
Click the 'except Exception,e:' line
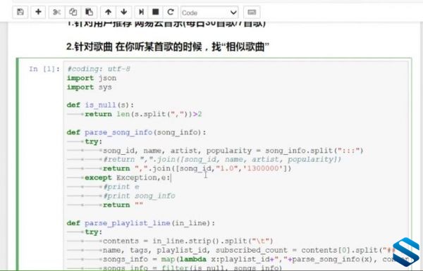(128, 178)
